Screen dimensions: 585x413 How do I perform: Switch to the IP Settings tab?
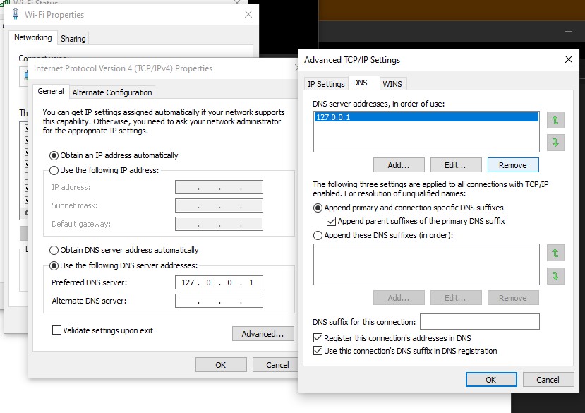coord(326,84)
